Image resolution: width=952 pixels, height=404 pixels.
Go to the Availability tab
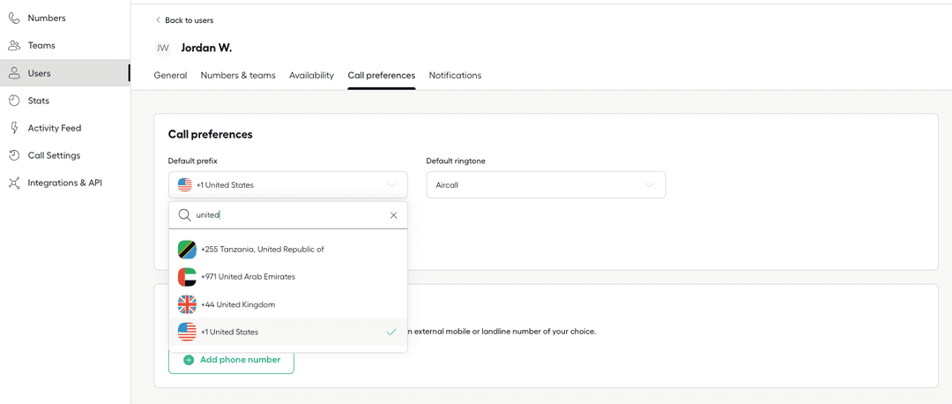(311, 76)
